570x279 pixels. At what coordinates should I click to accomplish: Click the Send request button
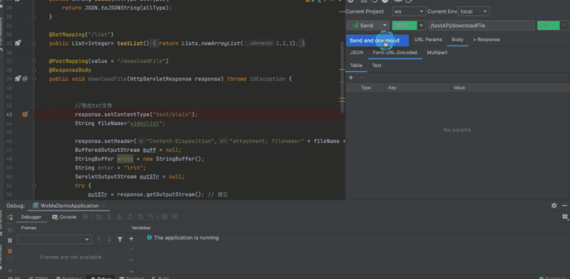pyautogui.click(x=363, y=26)
